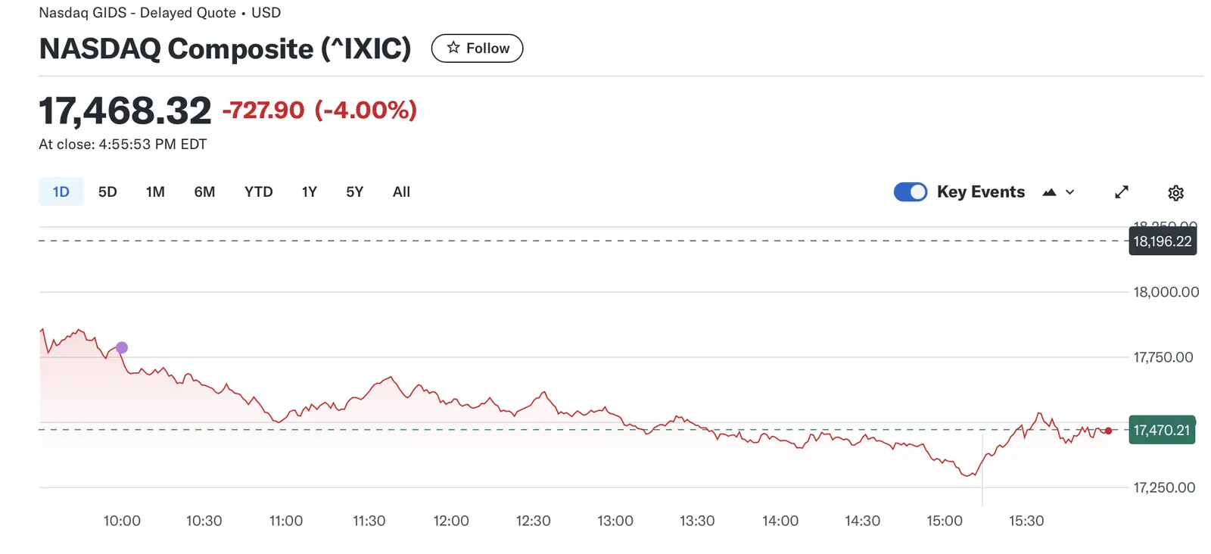This screenshot has height=554, width=1211.
Task: Switch to the 1M range
Action: click(x=155, y=192)
